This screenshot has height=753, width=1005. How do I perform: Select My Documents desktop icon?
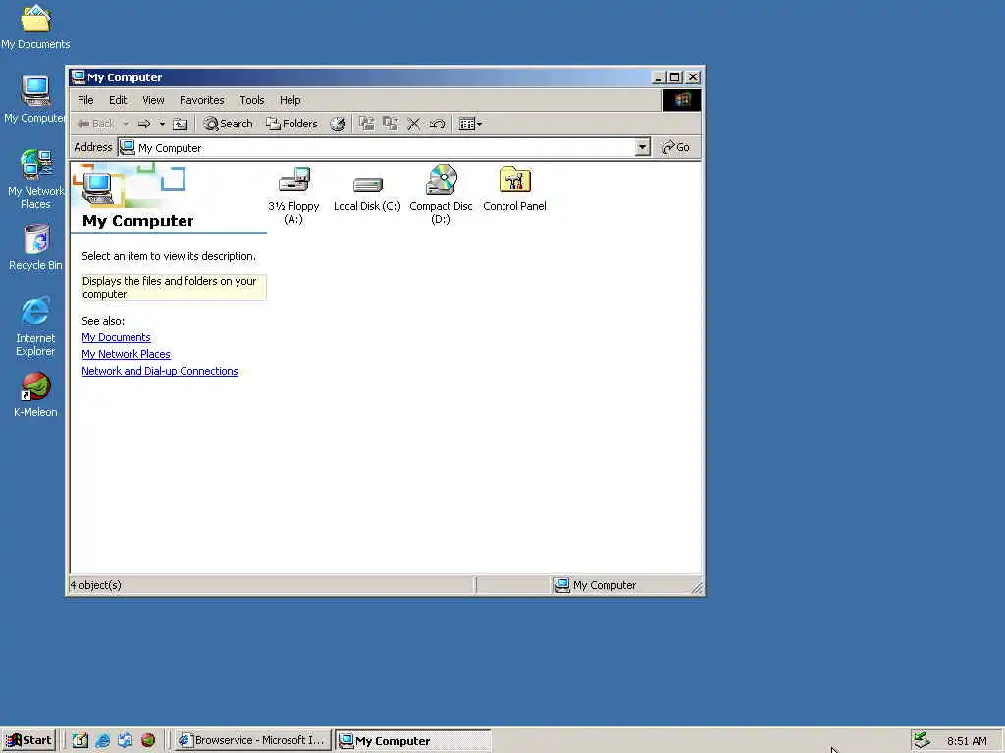pyautogui.click(x=35, y=26)
